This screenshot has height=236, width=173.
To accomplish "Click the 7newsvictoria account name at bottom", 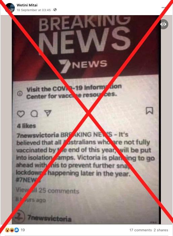I will (49, 218).
